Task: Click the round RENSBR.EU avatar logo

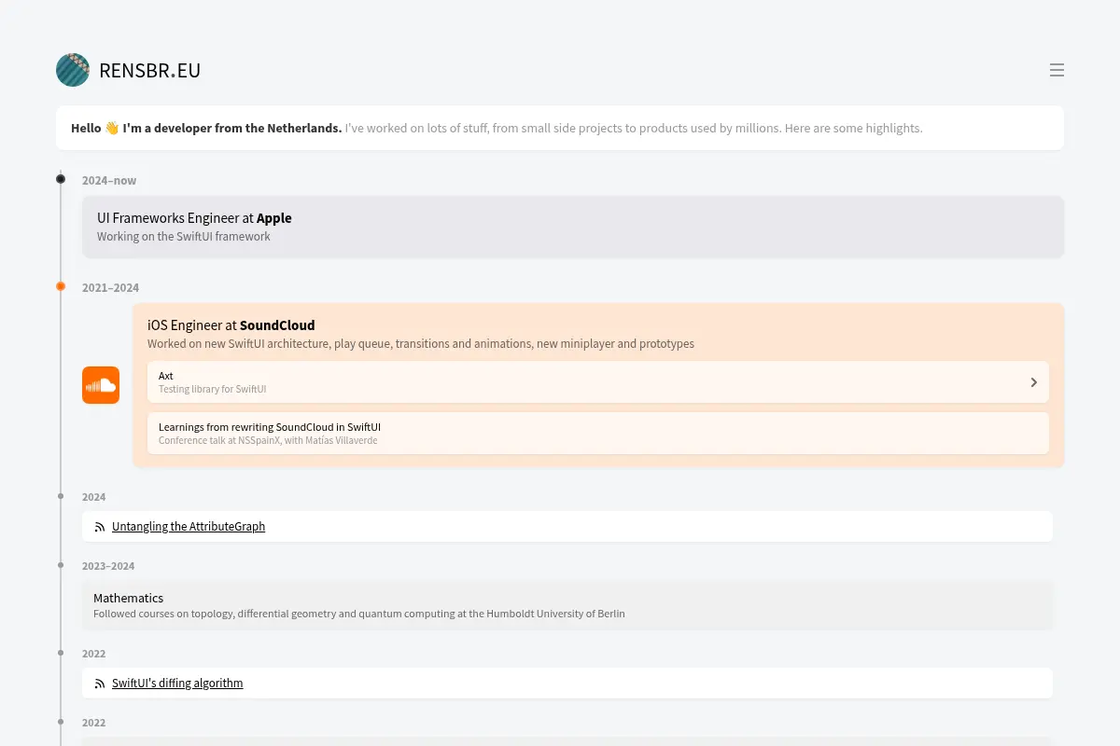Action: tap(73, 70)
